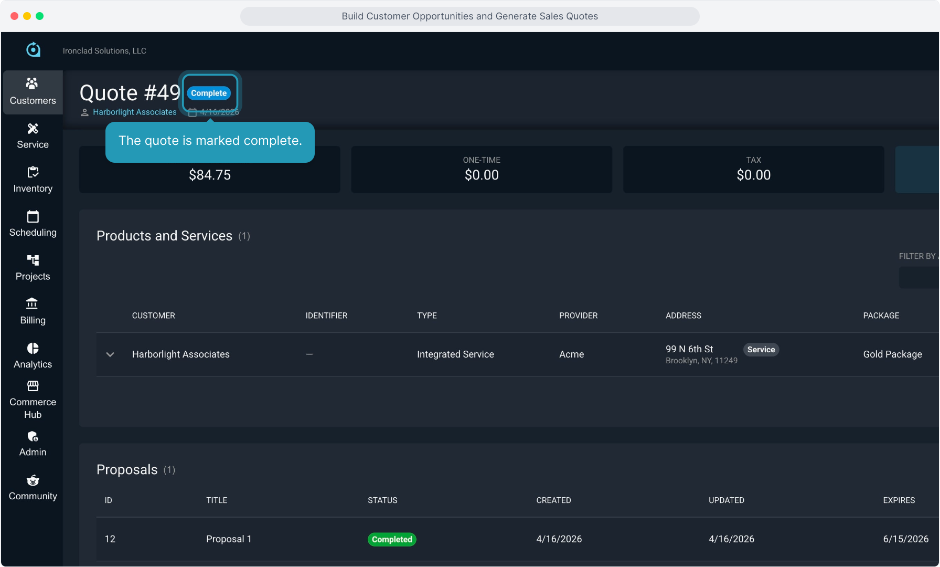Click the Completed proposal status badge
This screenshot has width=940, height=567.
[391, 539]
